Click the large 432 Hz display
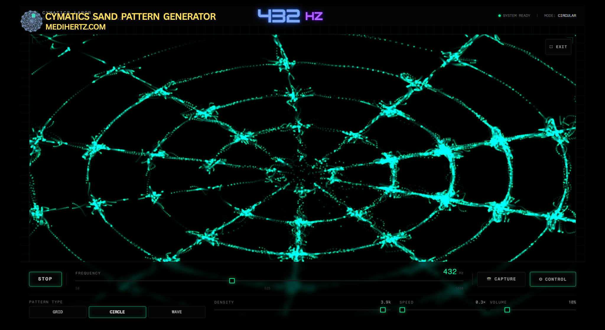The image size is (605, 330). click(290, 16)
